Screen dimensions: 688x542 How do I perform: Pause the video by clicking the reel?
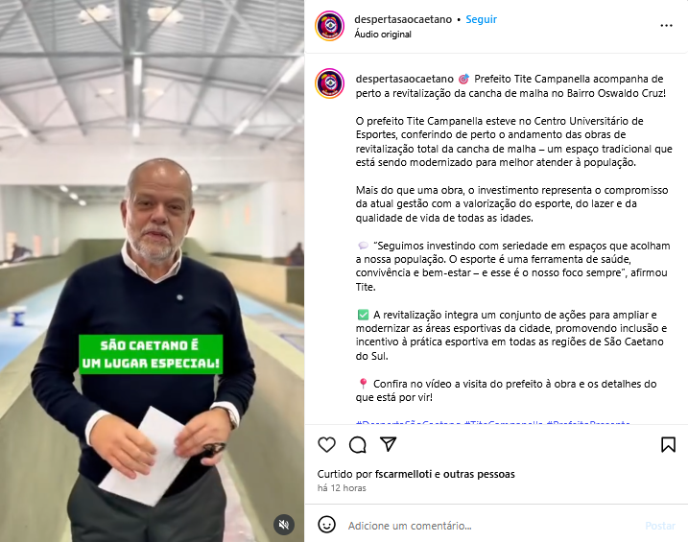[x=152, y=271]
